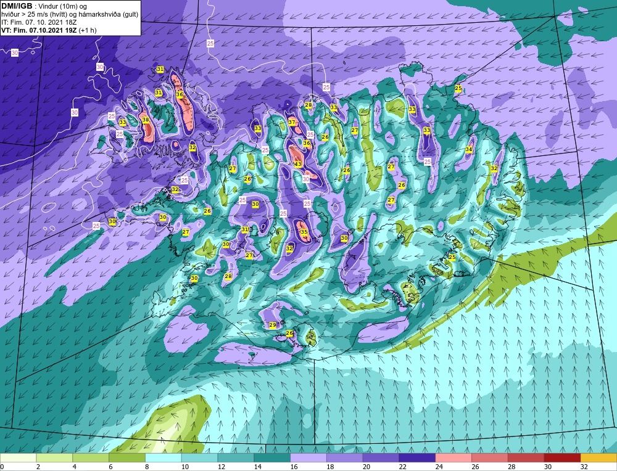This screenshot has width=617, height=471.
Task: Click the legend scale tick value 32
Action: [584, 467]
